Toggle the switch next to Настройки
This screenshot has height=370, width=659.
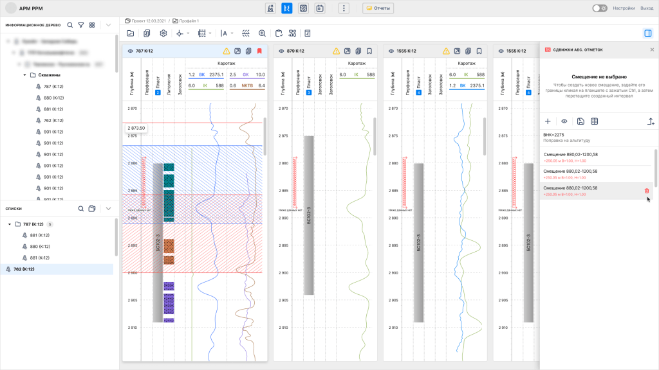pos(599,8)
